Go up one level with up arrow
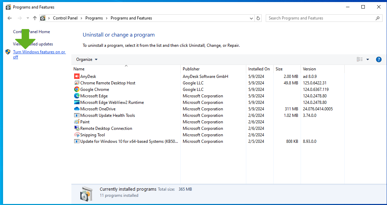Screen dimensions: 387x205 [x=34, y=18]
